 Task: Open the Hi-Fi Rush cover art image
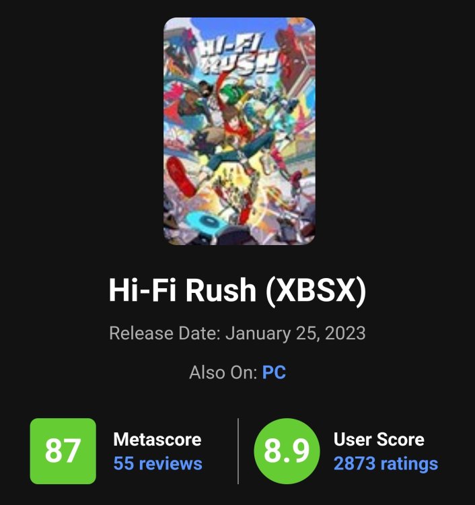[239, 131]
